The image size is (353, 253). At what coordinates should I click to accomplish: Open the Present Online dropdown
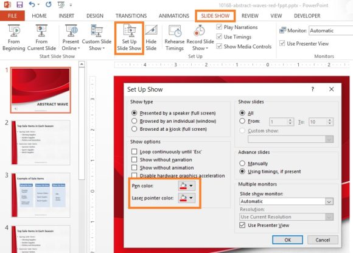[71, 38]
